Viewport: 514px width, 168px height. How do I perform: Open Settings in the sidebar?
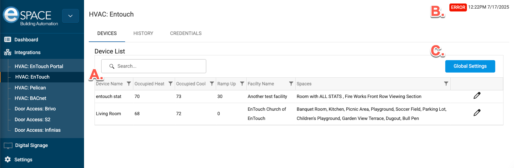point(23,160)
